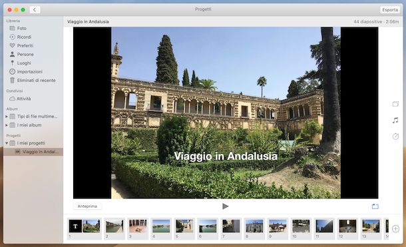This screenshot has width=406, height=247.
Task: Click the folder icon next to I miei progetti
Action: pyautogui.click(x=12, y=143)
